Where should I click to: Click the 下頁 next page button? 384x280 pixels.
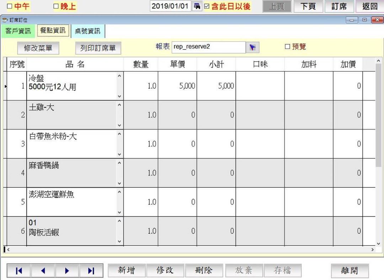pos(308,6)
